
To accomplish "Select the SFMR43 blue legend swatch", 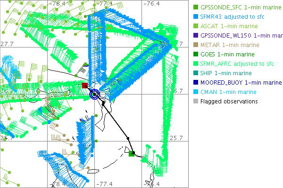I will coord(195,17).
